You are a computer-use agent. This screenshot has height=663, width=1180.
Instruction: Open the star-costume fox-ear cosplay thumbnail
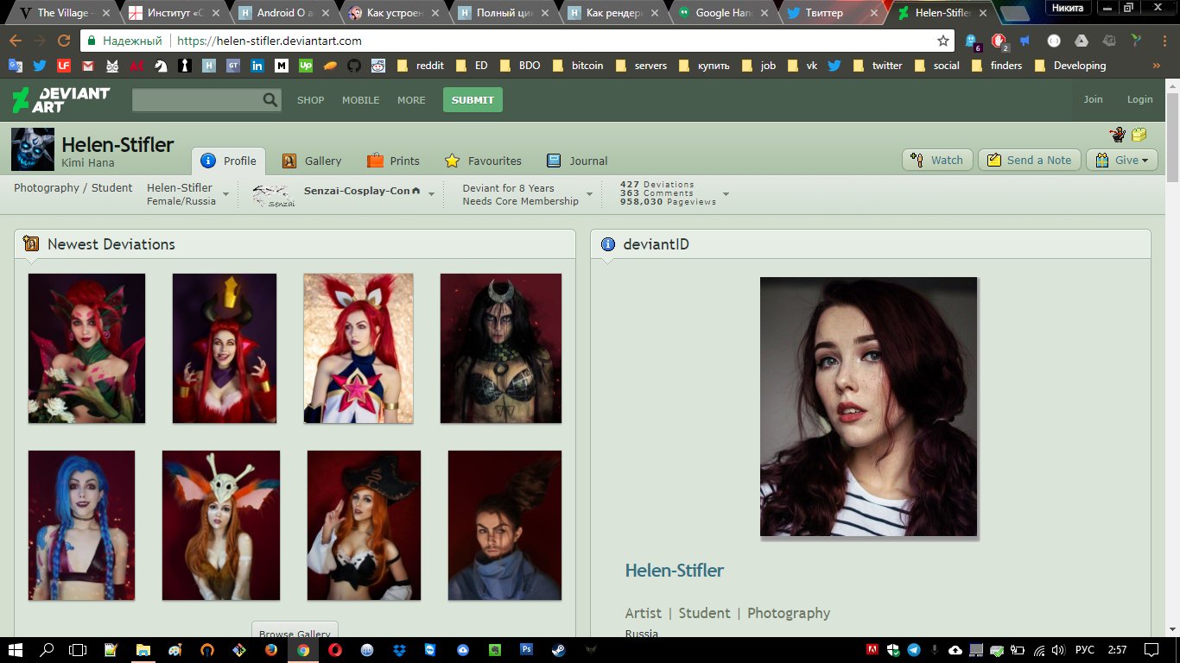[358, 349]
